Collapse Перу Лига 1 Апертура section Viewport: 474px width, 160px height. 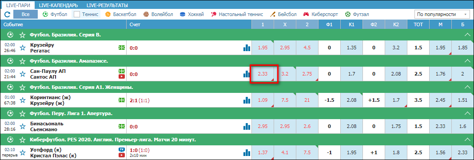tap(467, 113)
